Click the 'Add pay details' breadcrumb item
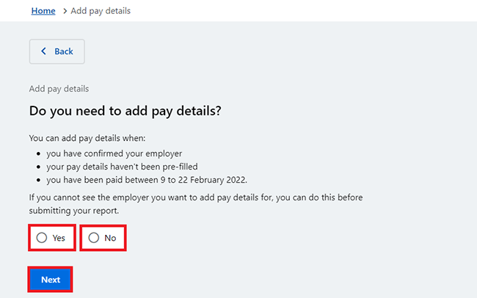 [101, 11]
